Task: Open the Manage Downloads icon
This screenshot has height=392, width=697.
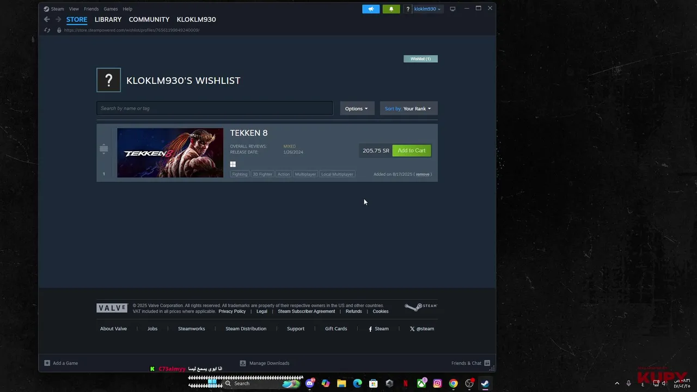Action: pos(243,363)
